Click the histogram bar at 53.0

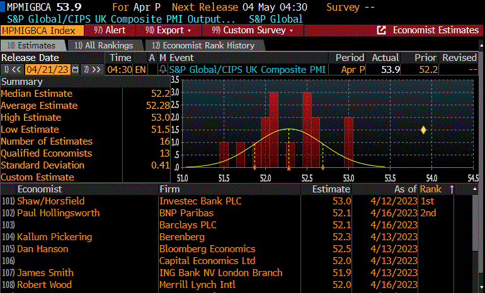pos(348,142)
